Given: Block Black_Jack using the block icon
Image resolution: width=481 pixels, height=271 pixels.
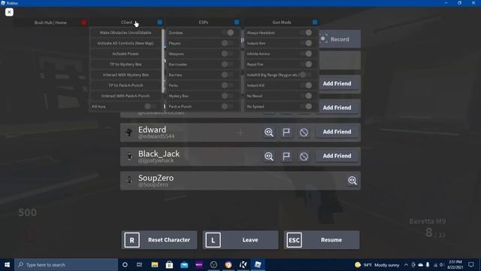Looking at the screenshot, I should [304, 157].
